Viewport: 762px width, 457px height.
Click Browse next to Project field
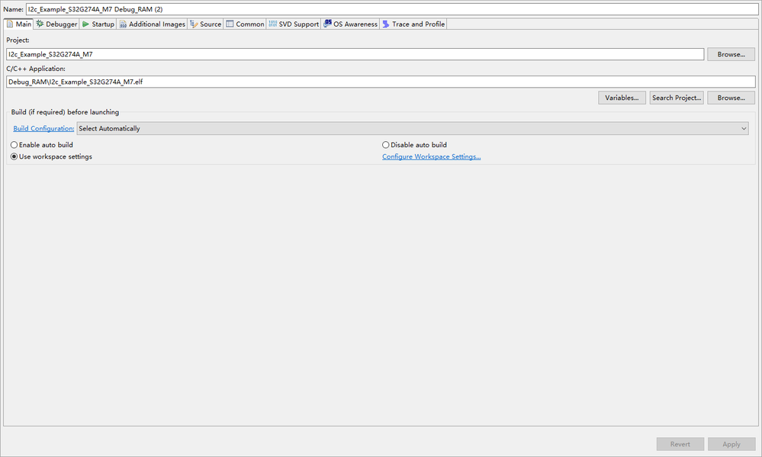click(731, 54)
